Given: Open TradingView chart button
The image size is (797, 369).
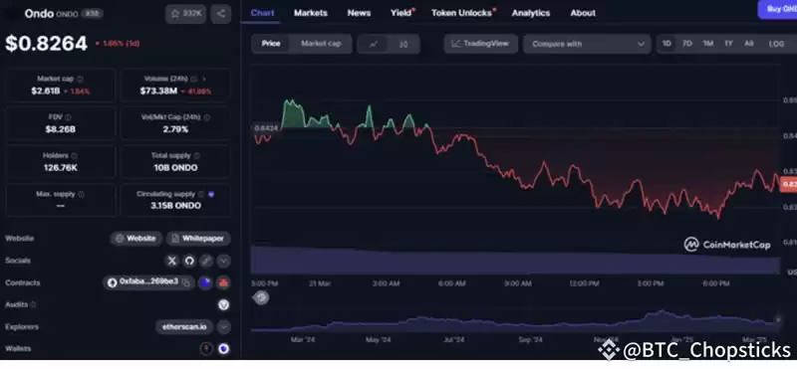Looking at the screenshot, I should click(481, 44).
